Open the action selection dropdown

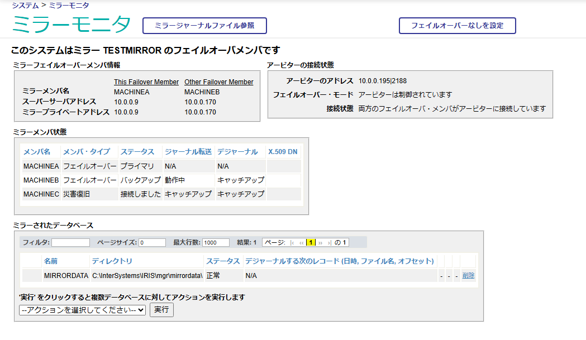click(82, 310)
